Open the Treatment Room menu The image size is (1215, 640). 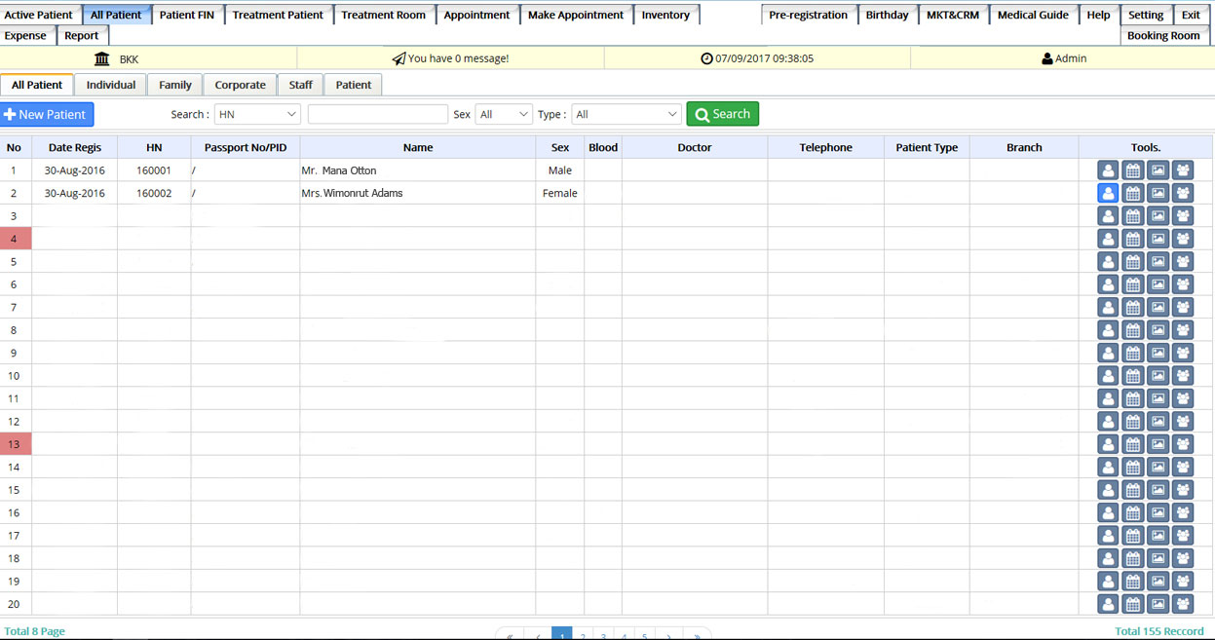(x=383, y=15)
